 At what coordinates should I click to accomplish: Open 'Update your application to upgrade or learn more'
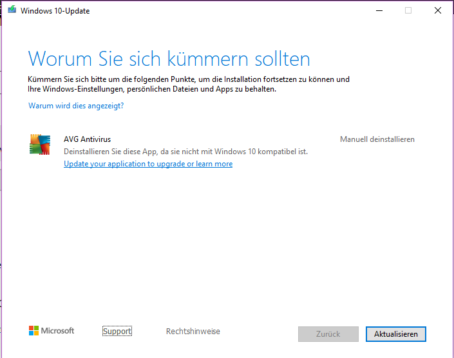click(x=148, y=164)
